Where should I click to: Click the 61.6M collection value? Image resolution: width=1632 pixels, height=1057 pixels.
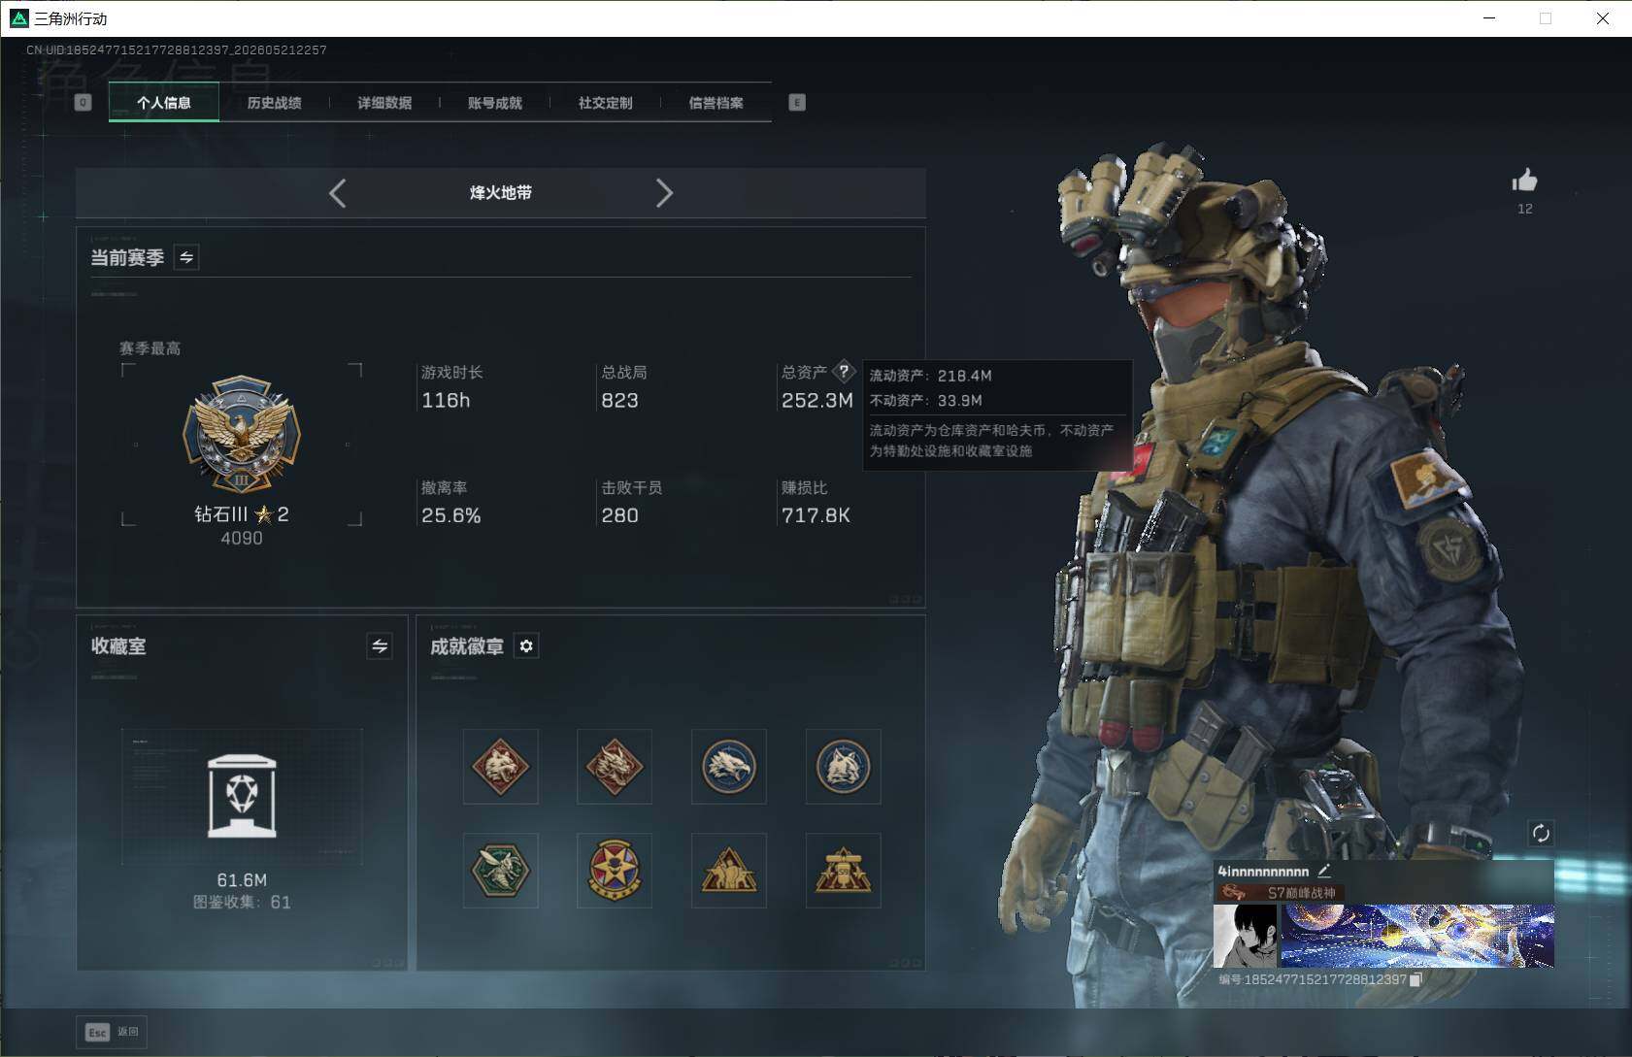(x=242, y=880)
